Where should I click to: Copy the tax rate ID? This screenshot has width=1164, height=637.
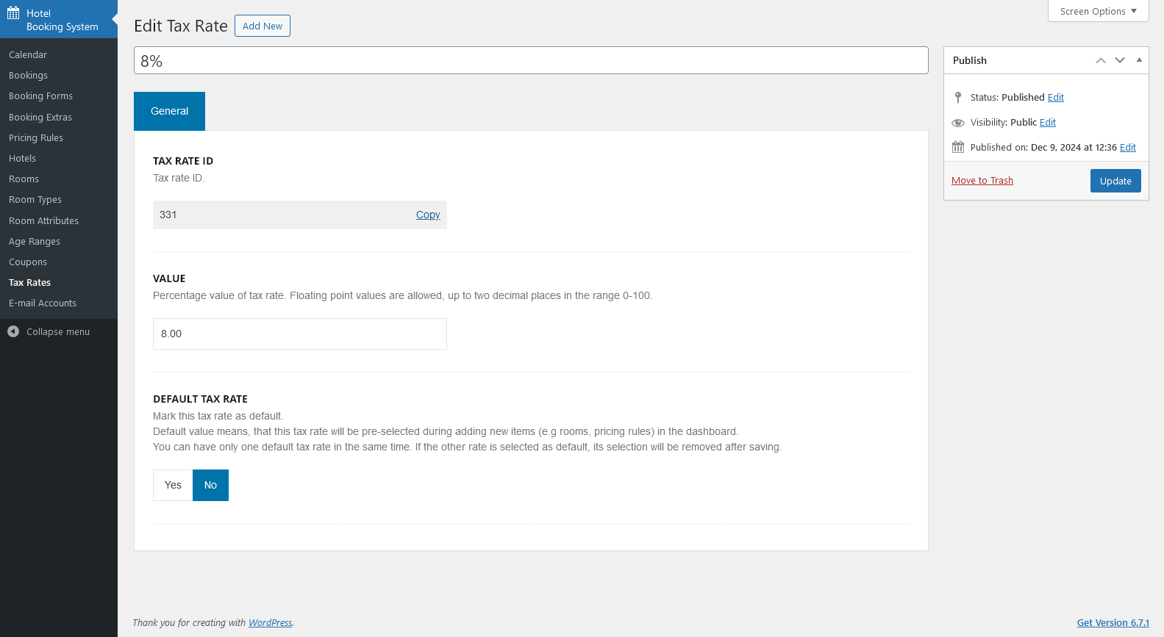[428, 215]
